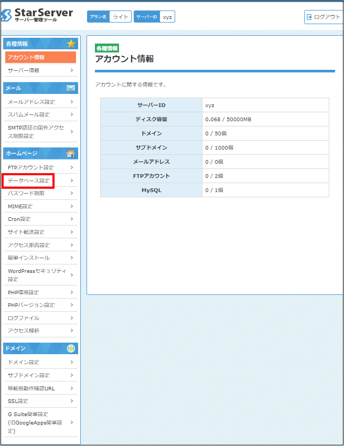Click chevron next to MIME設定
344x446 pixels.
(72, 206)
